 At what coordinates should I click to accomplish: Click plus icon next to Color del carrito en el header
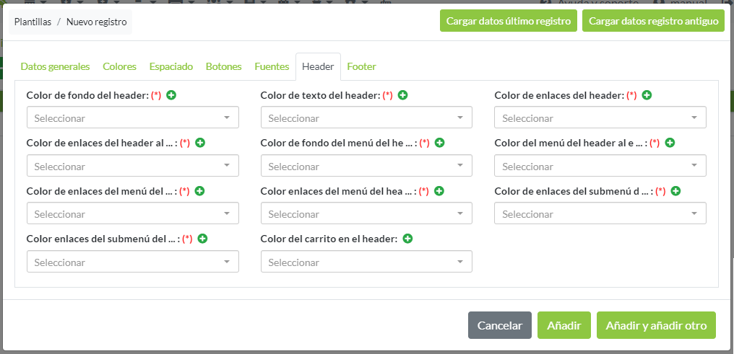coord(407,239)
